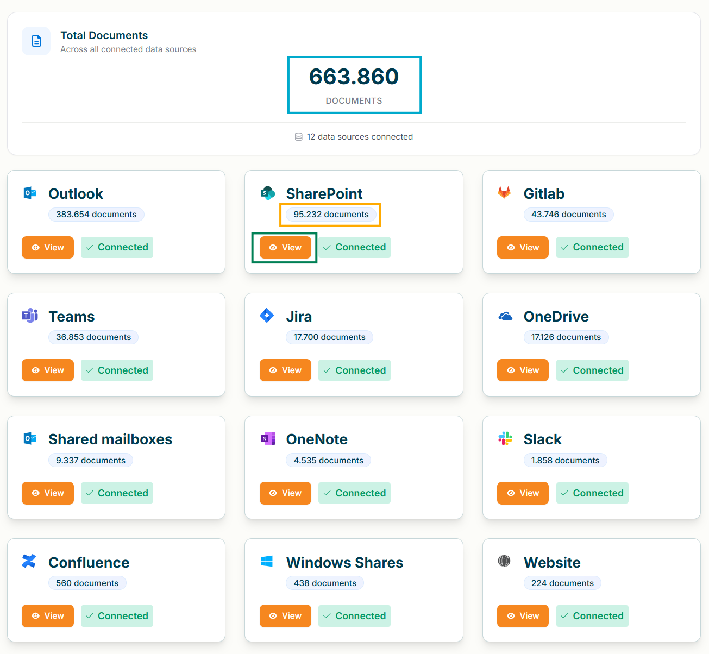Click the Slack logo icon
Screen dimensions: 709x654
coord(505,438)
